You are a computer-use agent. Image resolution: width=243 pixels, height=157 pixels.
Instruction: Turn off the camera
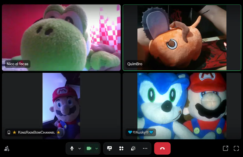89,148
